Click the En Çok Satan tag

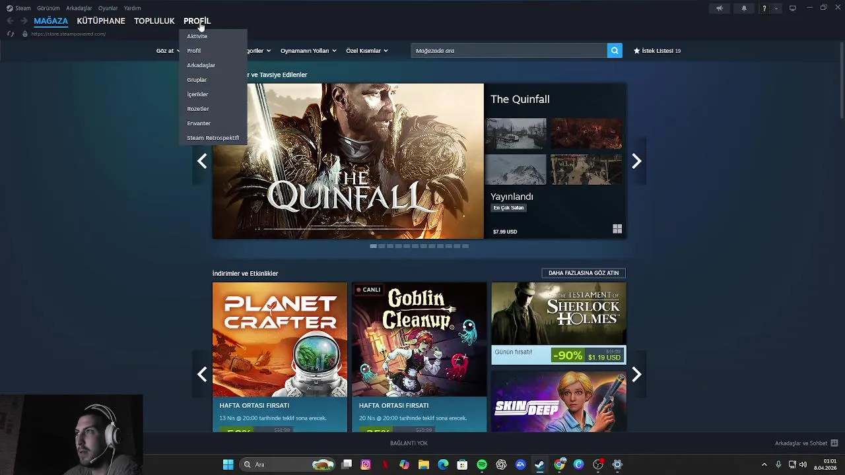pos(508,208)
